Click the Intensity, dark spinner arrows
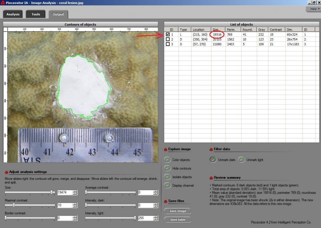Image resolution: width=321 pixels, height=228 pixels. (x=156, y=205)
